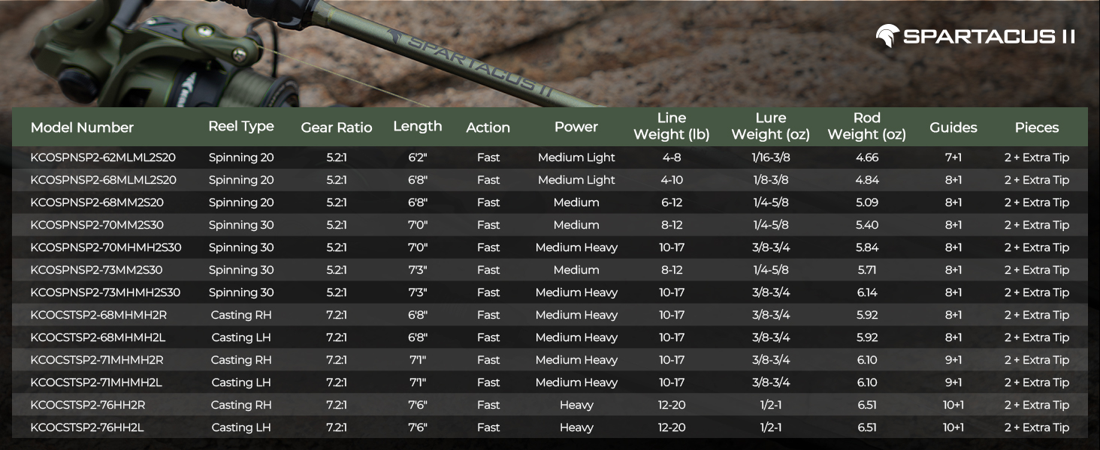
Task: Select model KCOCSTSP2-71MHMH2R
Action: [x=97, y=360]
